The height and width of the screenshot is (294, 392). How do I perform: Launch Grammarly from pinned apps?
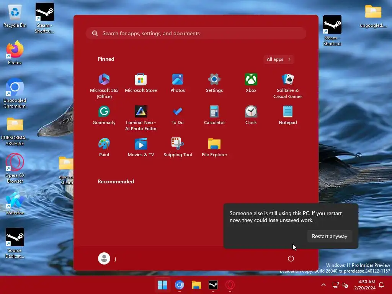coord(104,115)
